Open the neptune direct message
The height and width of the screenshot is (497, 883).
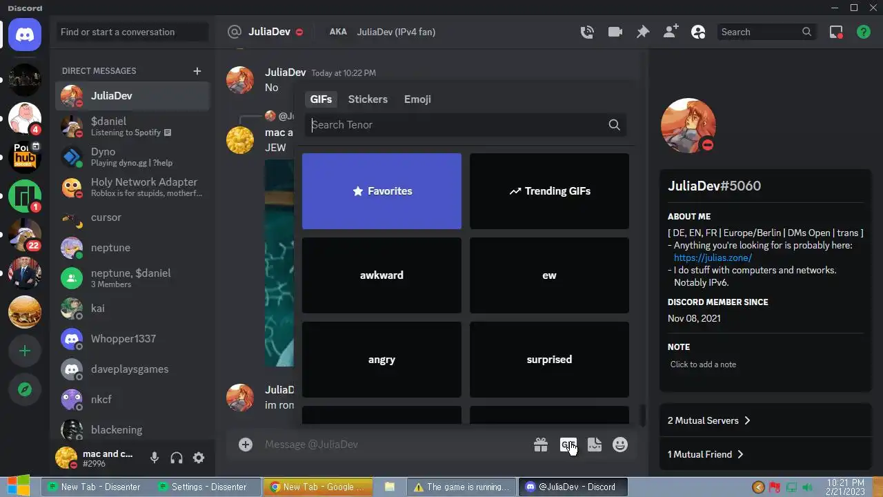click(x=132, y=248)
